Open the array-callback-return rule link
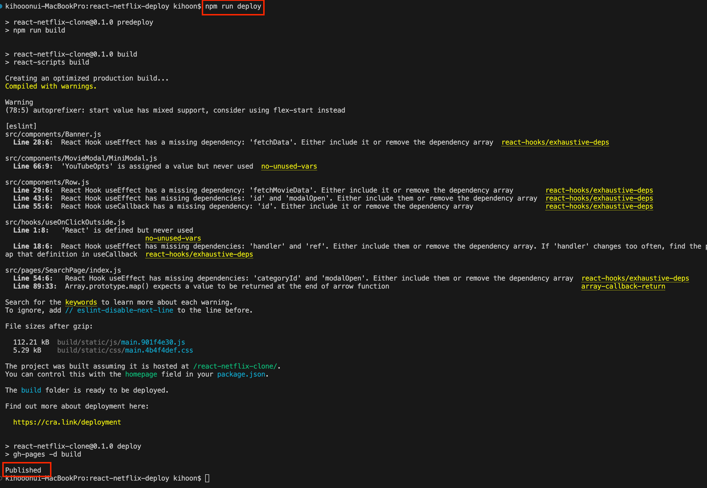This screenshot has width=707, height=488. [x=623, y=287]
